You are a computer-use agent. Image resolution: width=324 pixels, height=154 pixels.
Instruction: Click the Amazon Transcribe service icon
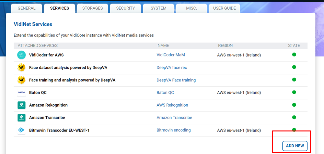click(x=21, y=118)
